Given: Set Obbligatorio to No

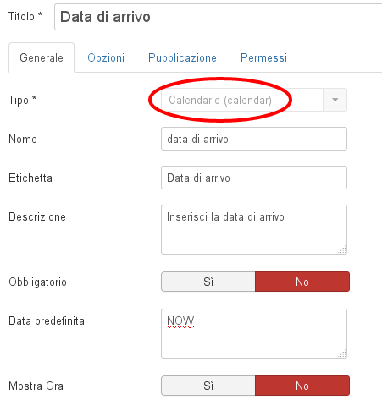Looking at the screenshot, I should pos(302,282).
